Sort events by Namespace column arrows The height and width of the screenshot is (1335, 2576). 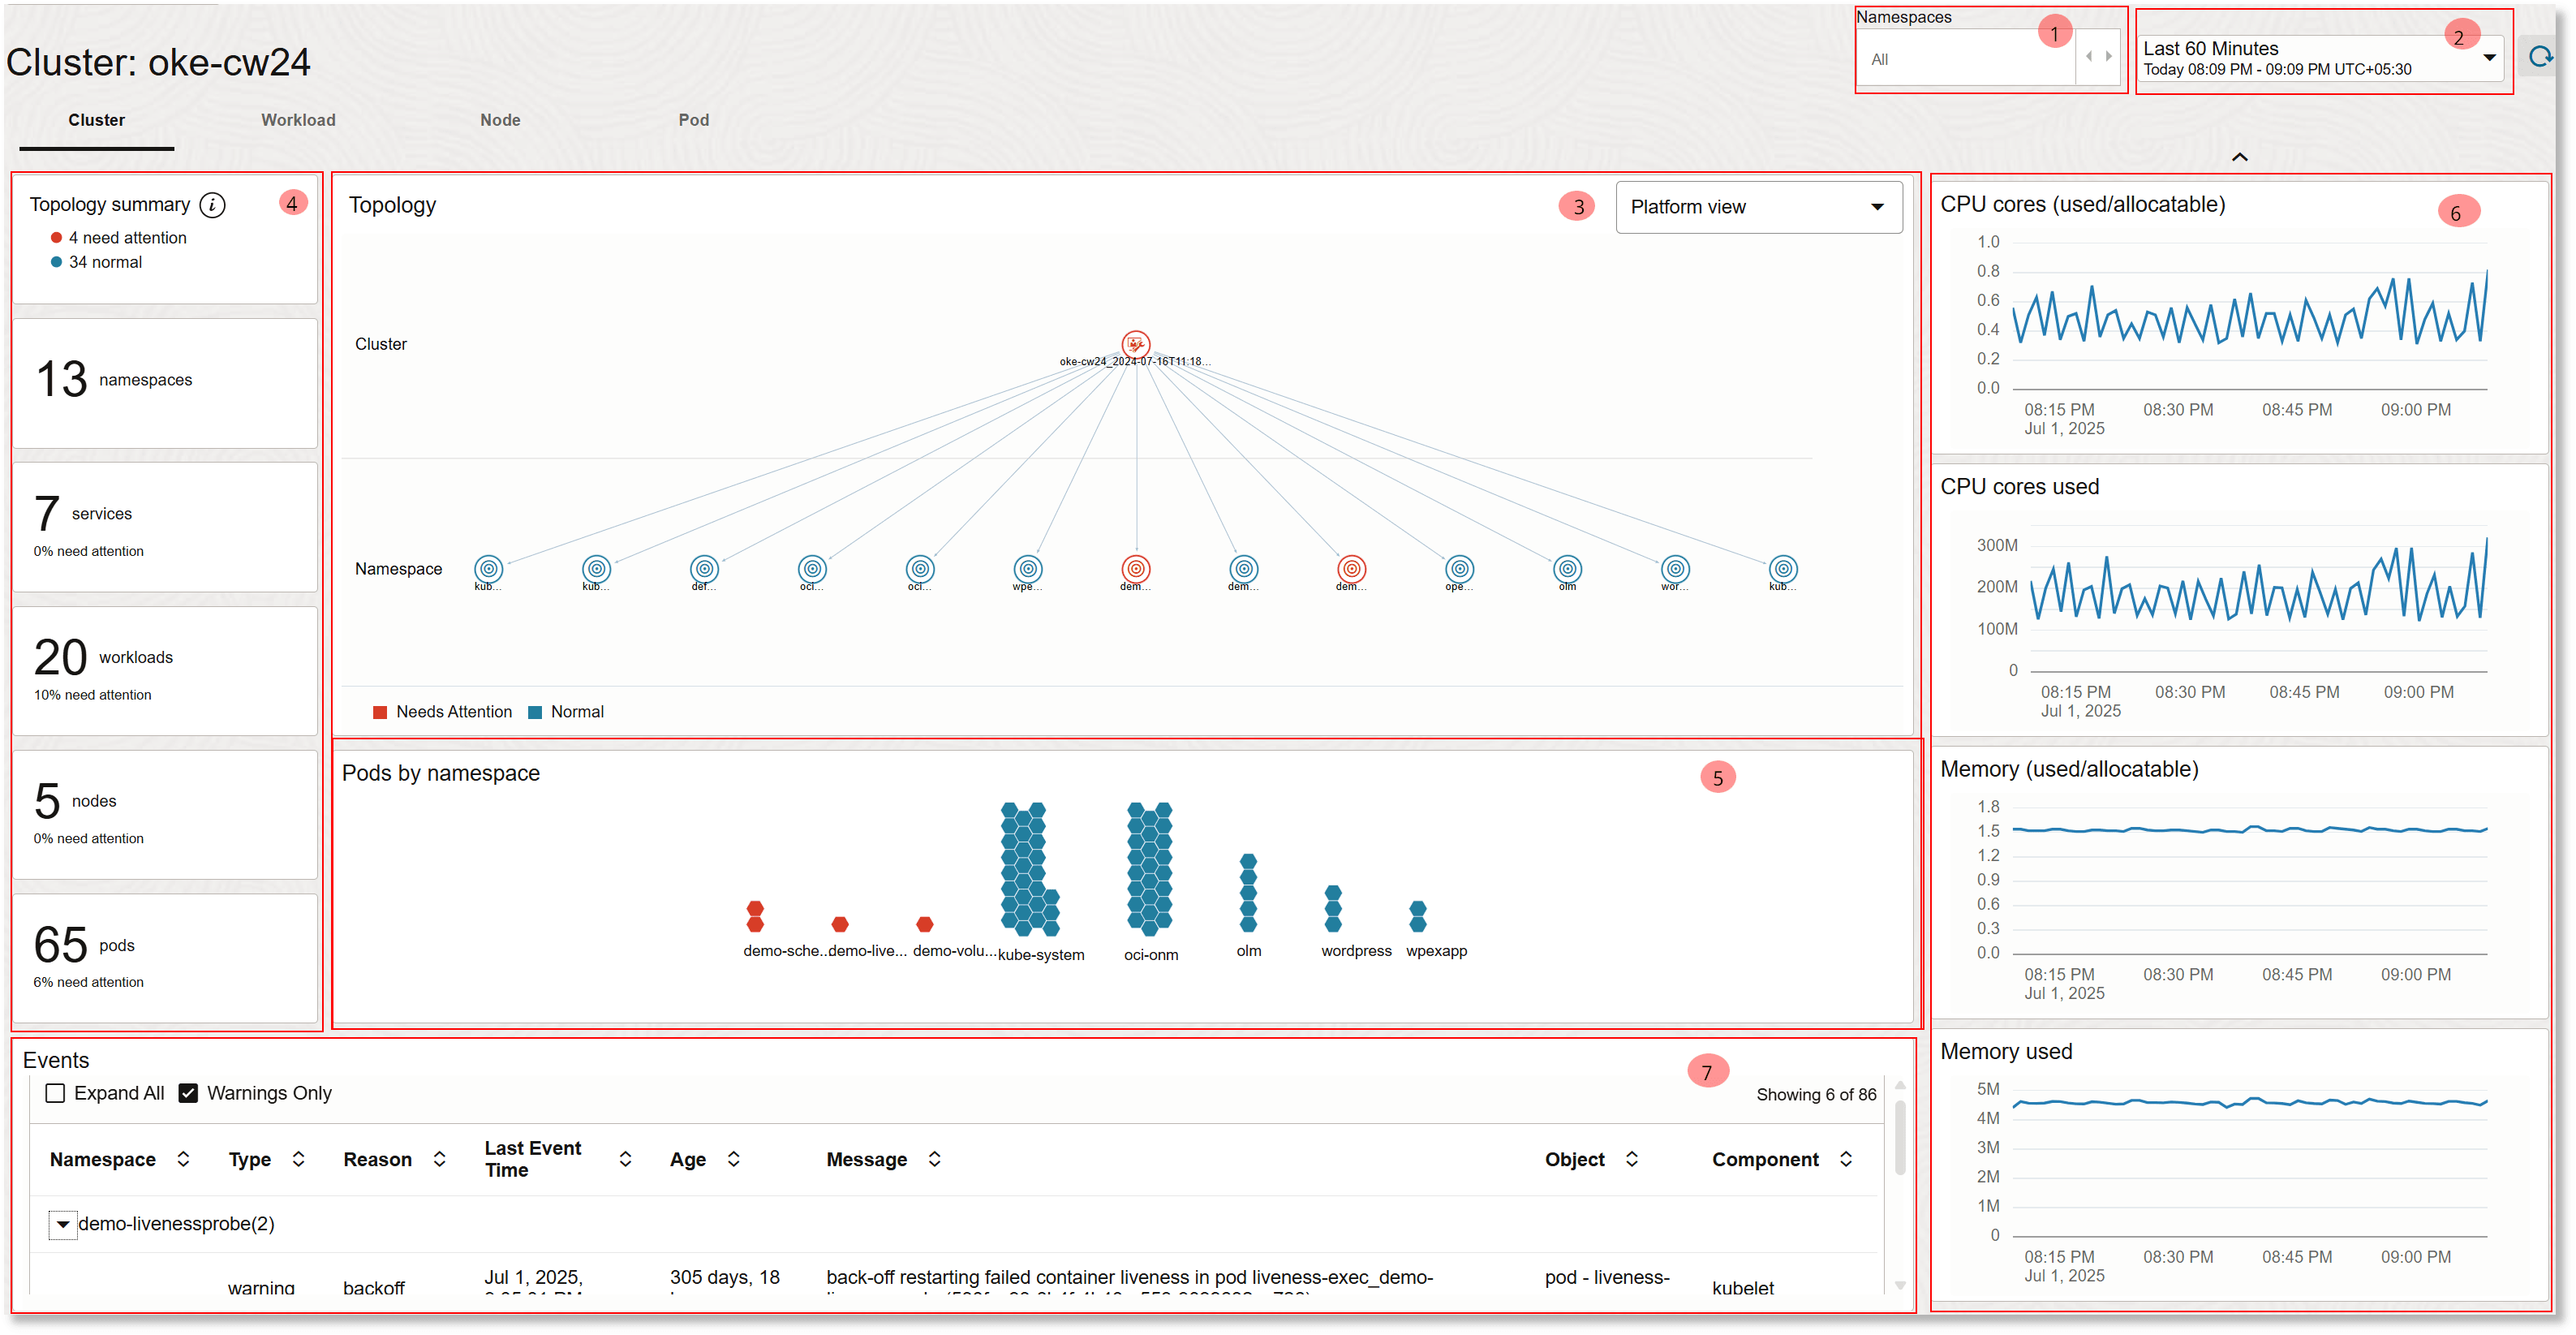(x=183, y=1159)
